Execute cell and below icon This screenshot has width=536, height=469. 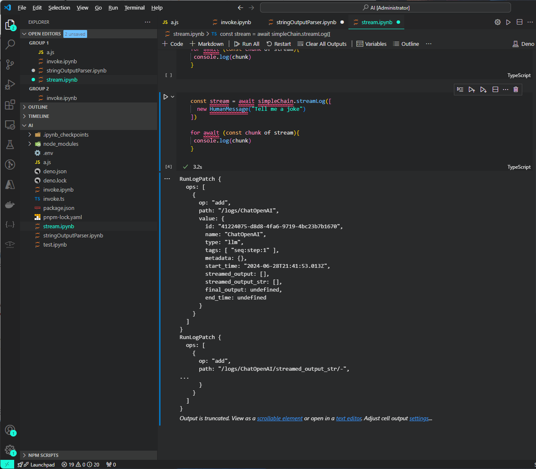click(483, 90)
